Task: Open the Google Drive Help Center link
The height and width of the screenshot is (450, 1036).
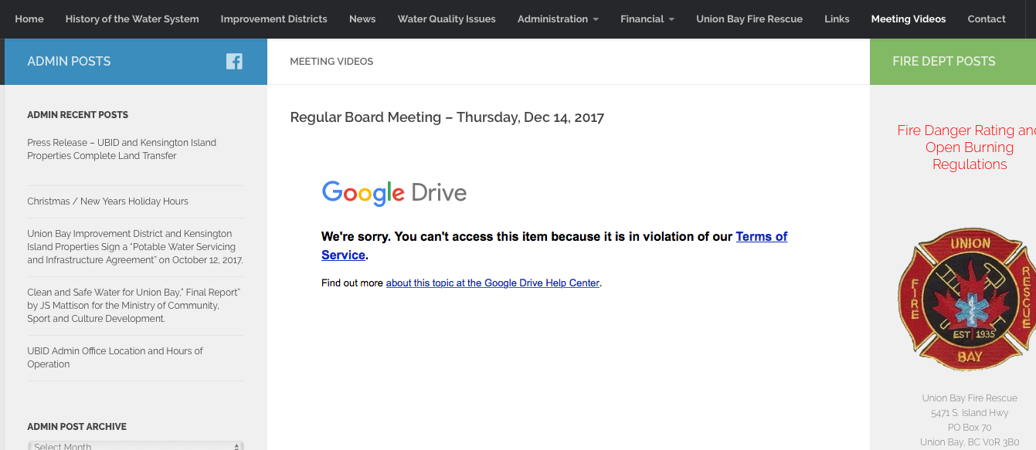Action: pos(492,283)
